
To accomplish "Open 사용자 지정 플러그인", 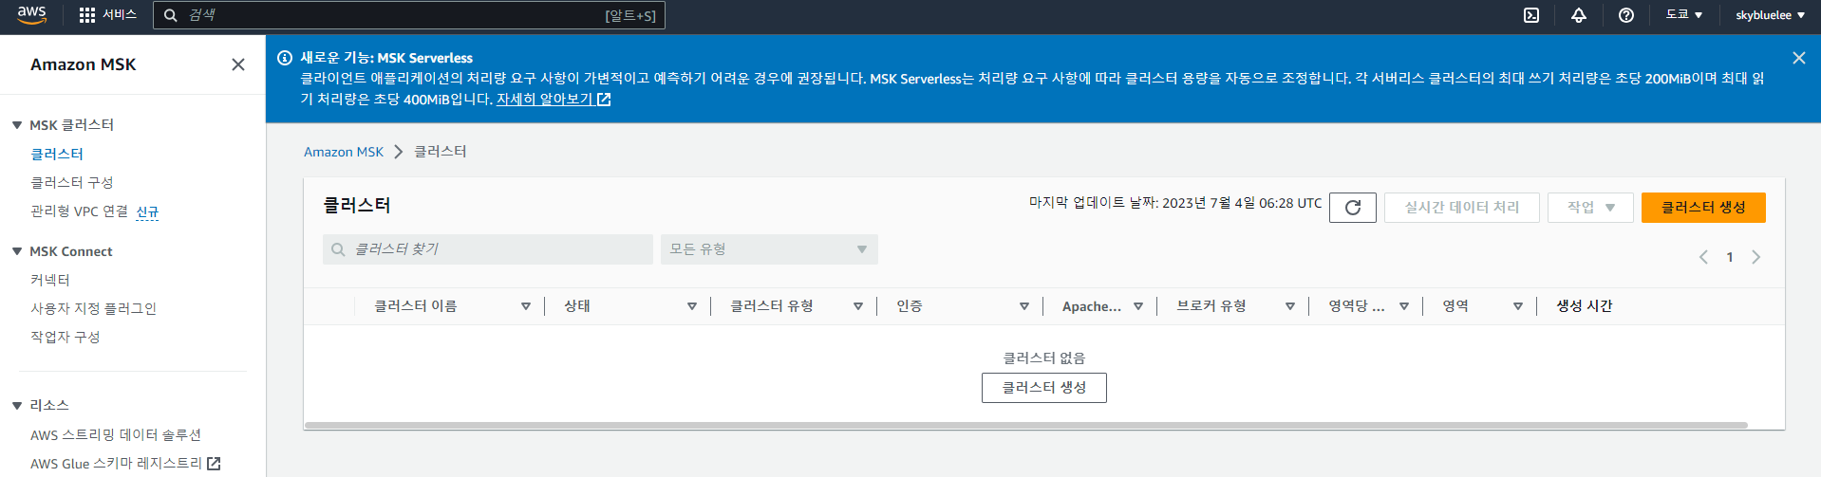I will (93, 308).
